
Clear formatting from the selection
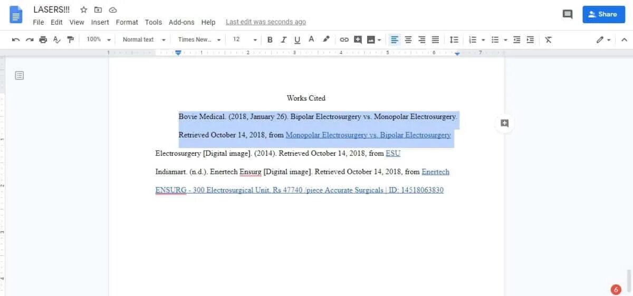(x=548, y=40)
